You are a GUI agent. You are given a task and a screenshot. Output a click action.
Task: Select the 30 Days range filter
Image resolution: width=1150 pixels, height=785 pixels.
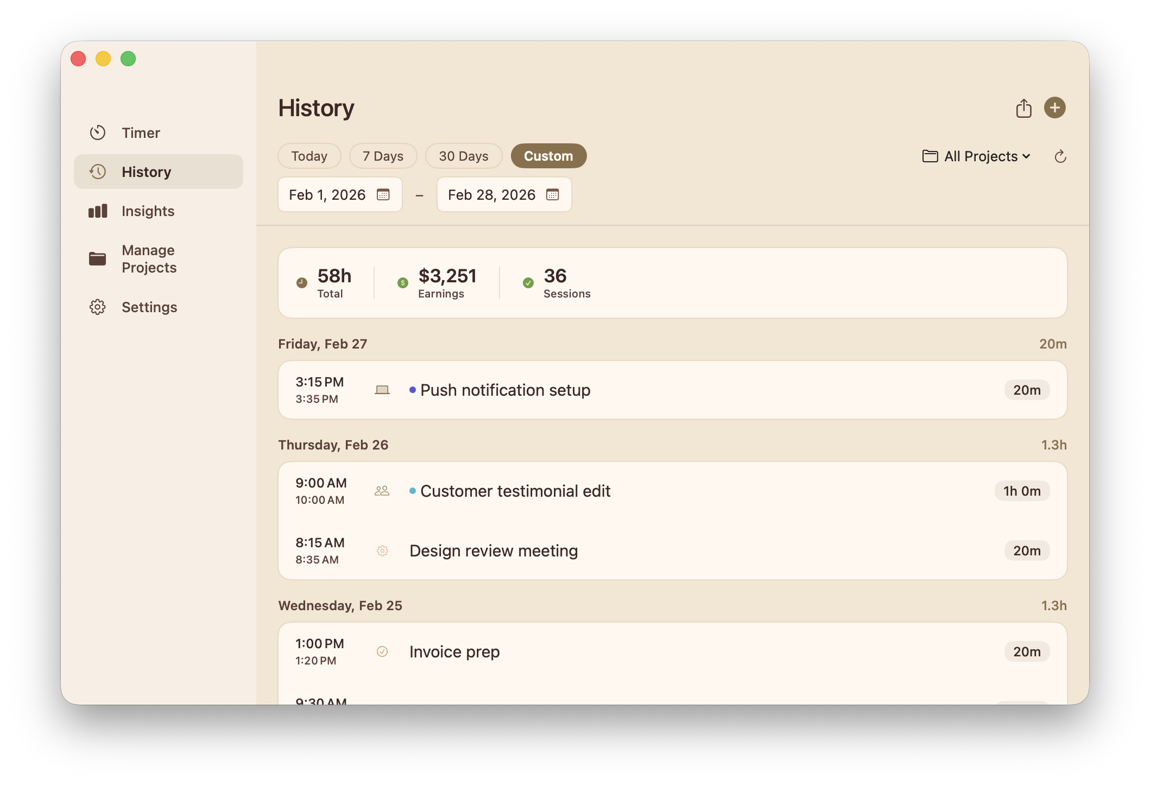coord(463,156)
